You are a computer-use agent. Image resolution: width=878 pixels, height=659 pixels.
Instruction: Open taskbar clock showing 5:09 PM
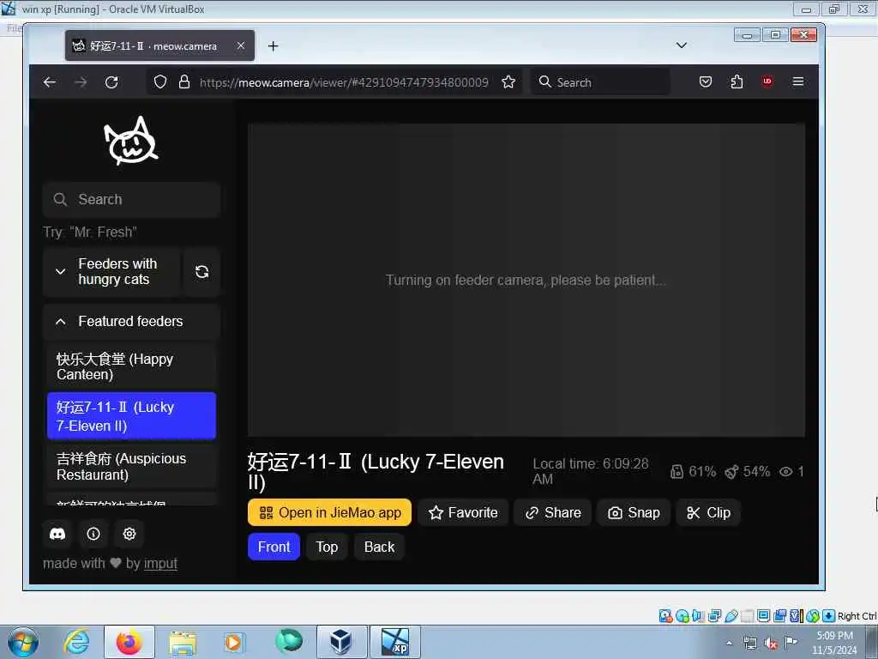[x=835, y=643]
